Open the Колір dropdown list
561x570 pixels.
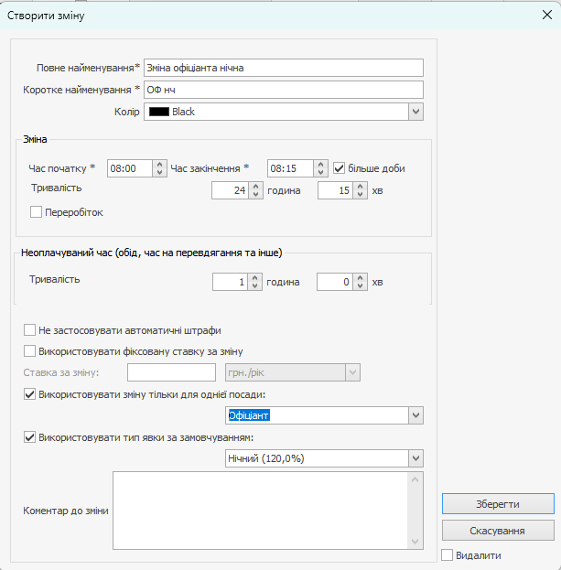415,112
